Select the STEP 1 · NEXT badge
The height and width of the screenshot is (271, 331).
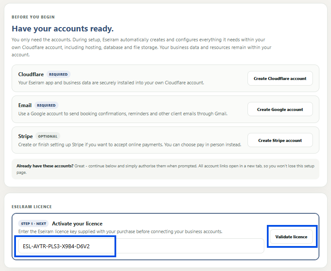click(33, 224)
